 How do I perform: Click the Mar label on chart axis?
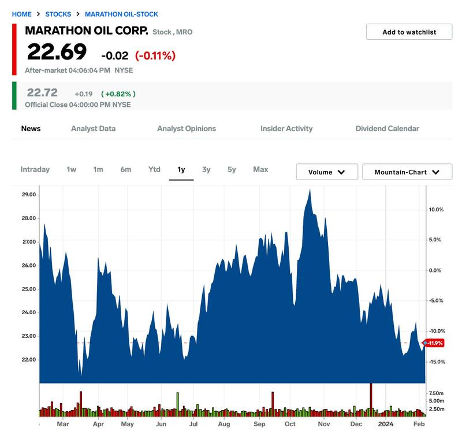click(63, 424)
